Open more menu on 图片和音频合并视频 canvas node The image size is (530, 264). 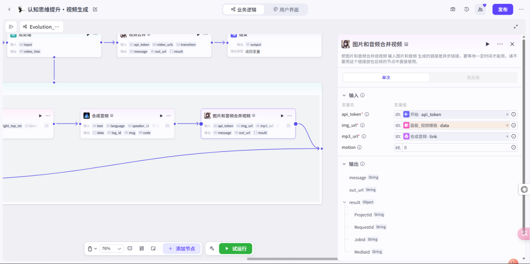[x=290, y=116]
